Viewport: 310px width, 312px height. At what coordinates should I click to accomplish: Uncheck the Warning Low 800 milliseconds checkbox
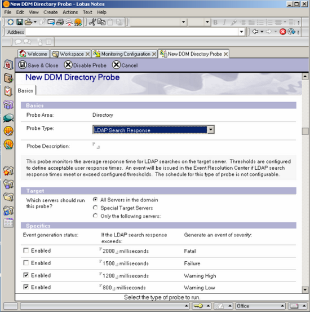[26, 287]
